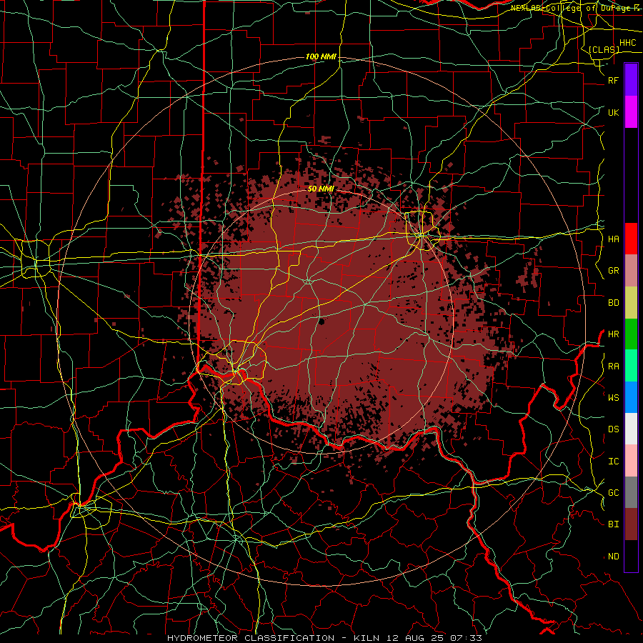
Task: Select the "GR" legend label
Action: click(613, 271)
